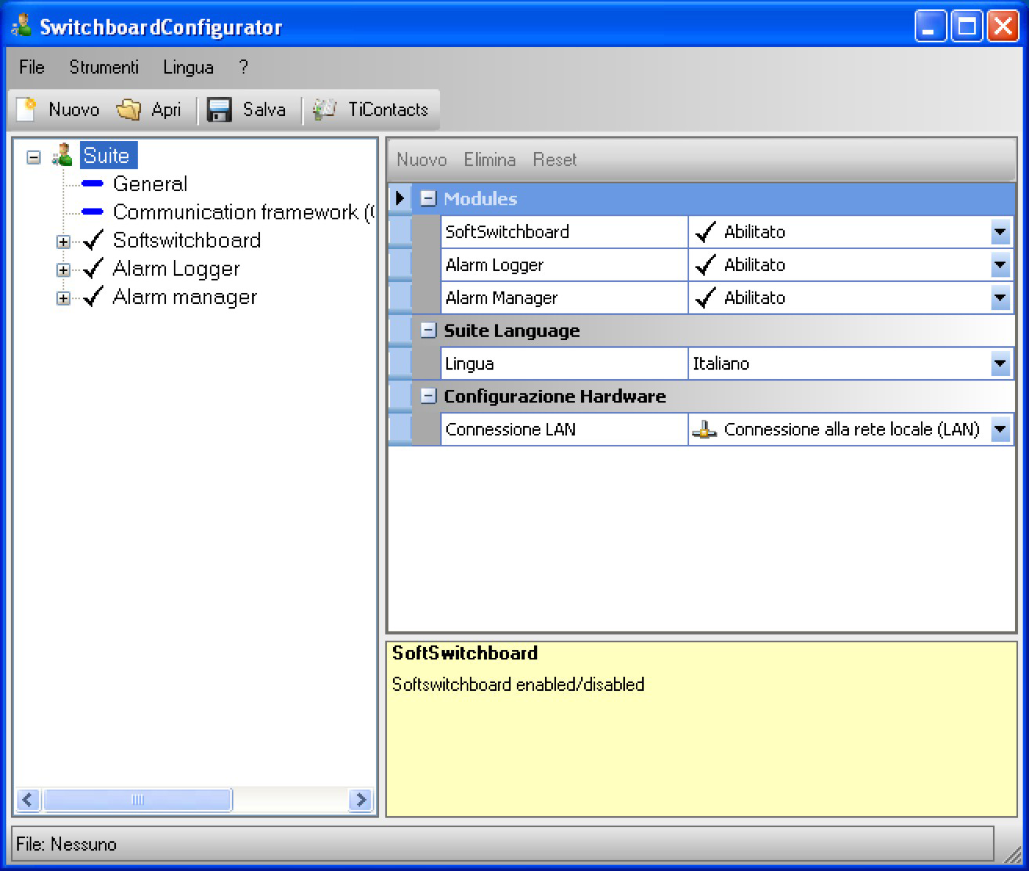
Task: Click the Elimina button
Action: point(489,160)
